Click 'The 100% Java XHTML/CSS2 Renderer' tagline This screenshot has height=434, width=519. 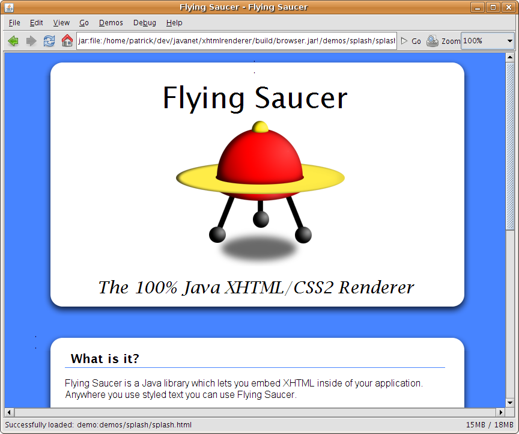256,287
